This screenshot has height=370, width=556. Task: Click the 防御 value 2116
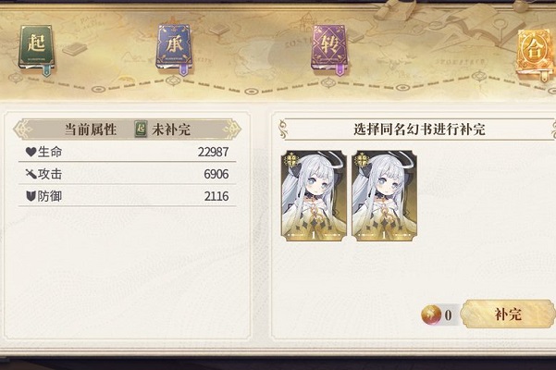pos(216,196)
